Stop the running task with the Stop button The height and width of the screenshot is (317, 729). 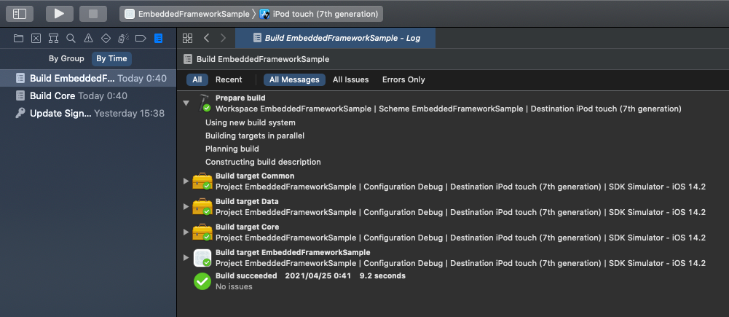coord(93,14)
